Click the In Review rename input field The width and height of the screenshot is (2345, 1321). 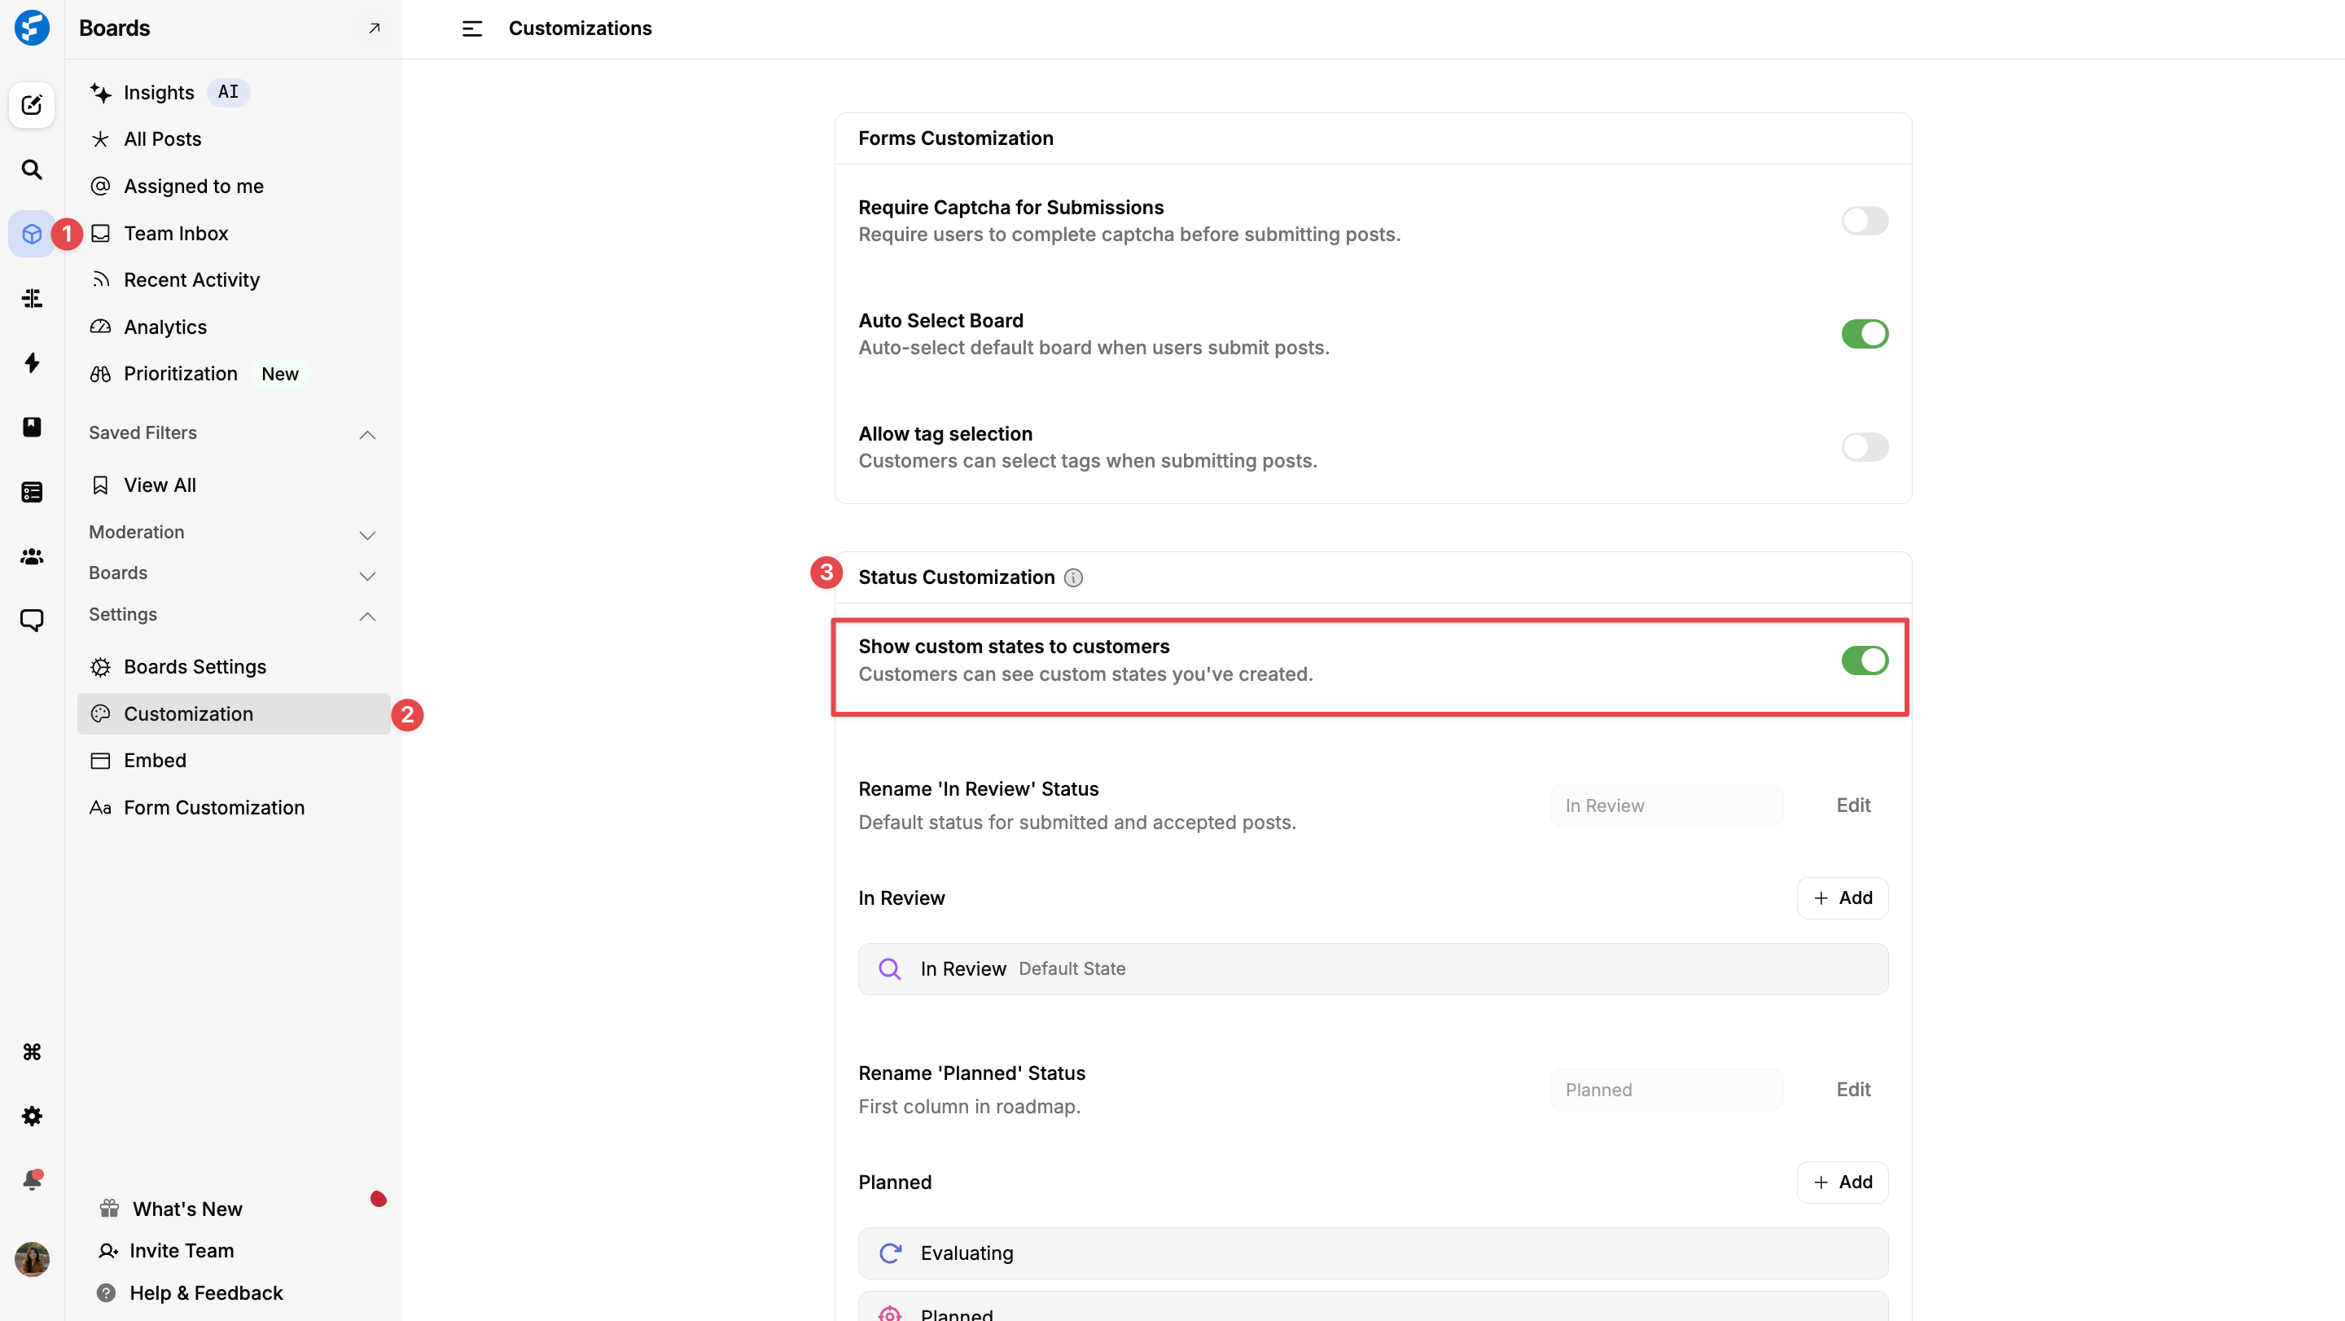pyautogui.click(x=1666, y=805)
